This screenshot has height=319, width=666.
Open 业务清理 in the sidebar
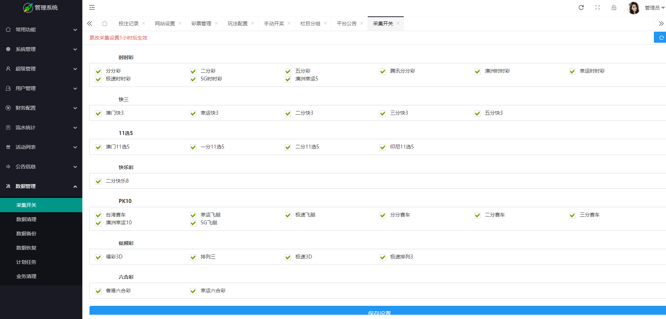[41, 276]
